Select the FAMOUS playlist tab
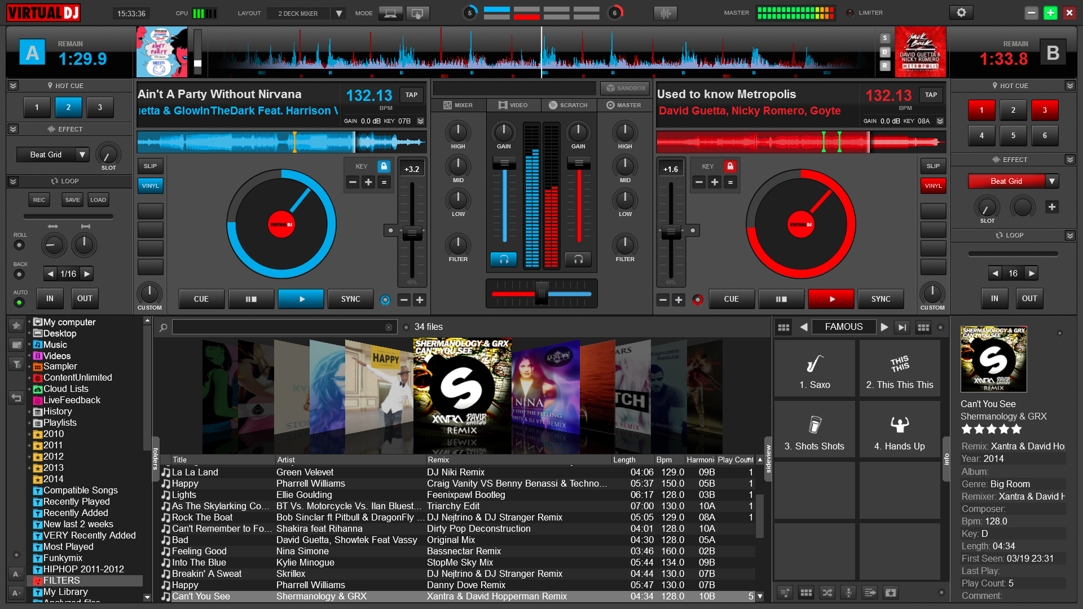Image resolution: width=1083 pixels, height=609 pixels. (x=845, y=327)
